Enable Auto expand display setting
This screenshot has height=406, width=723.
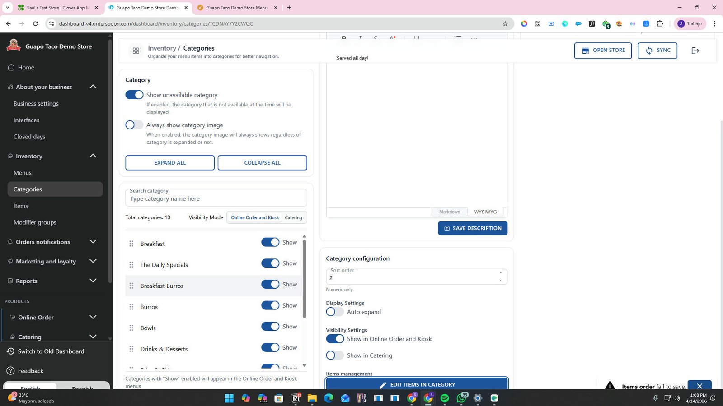coord(335,312)
